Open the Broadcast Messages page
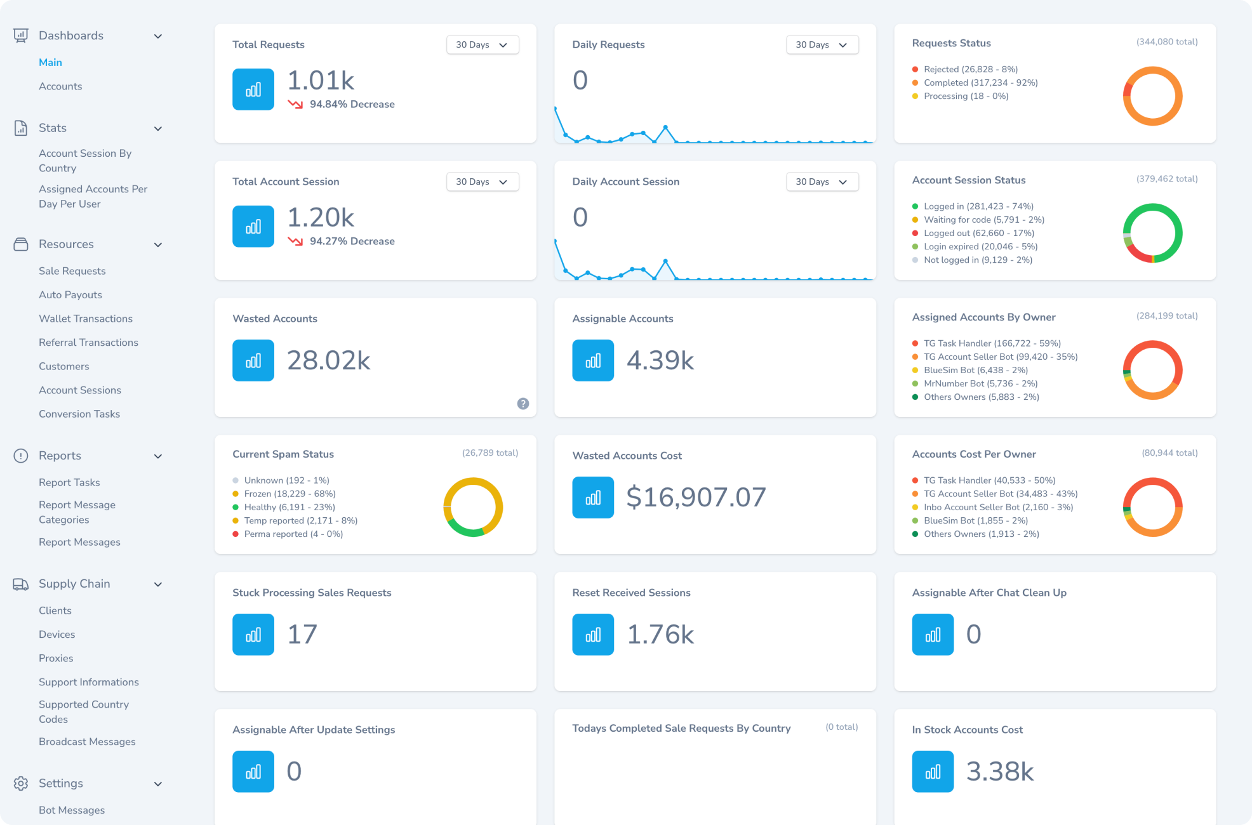 (87, 742)
